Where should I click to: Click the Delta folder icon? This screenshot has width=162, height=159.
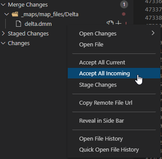click(x=15, y=14)
